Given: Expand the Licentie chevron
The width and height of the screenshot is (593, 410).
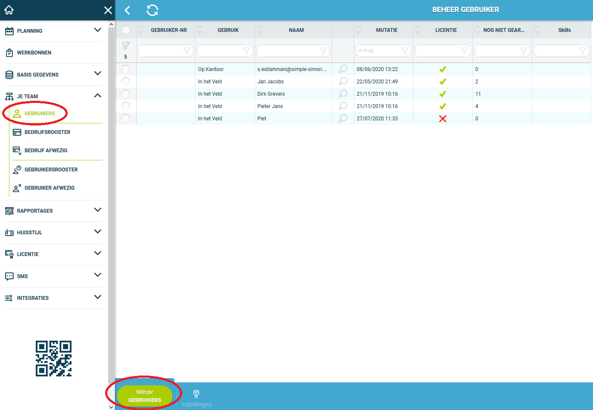Looking at the screenshot, I should pos(97,253).
